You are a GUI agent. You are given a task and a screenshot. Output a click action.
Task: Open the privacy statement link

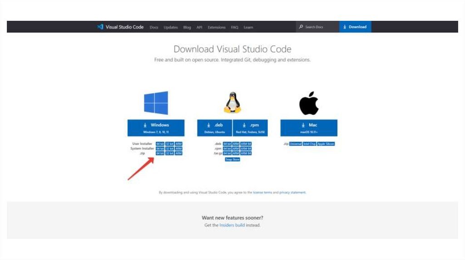coord(292,192)
